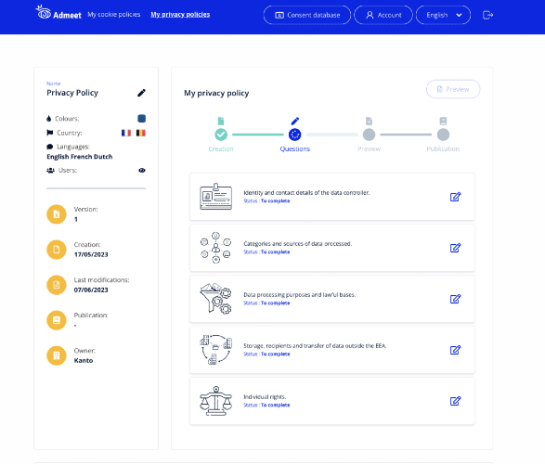Edit Categories and sources of data section

point(455,248)
